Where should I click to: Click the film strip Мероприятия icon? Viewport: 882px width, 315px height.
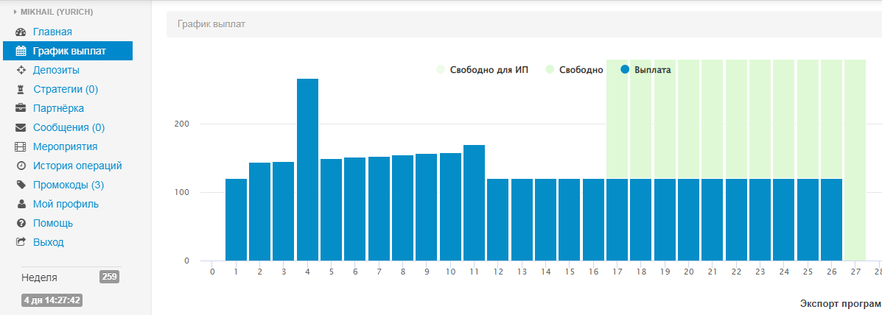(x=21, y=147)
